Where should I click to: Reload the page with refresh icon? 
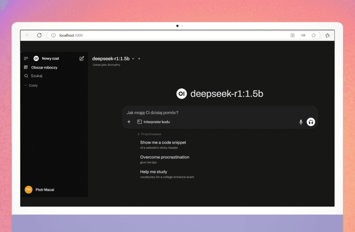click(x=39, y=35)
